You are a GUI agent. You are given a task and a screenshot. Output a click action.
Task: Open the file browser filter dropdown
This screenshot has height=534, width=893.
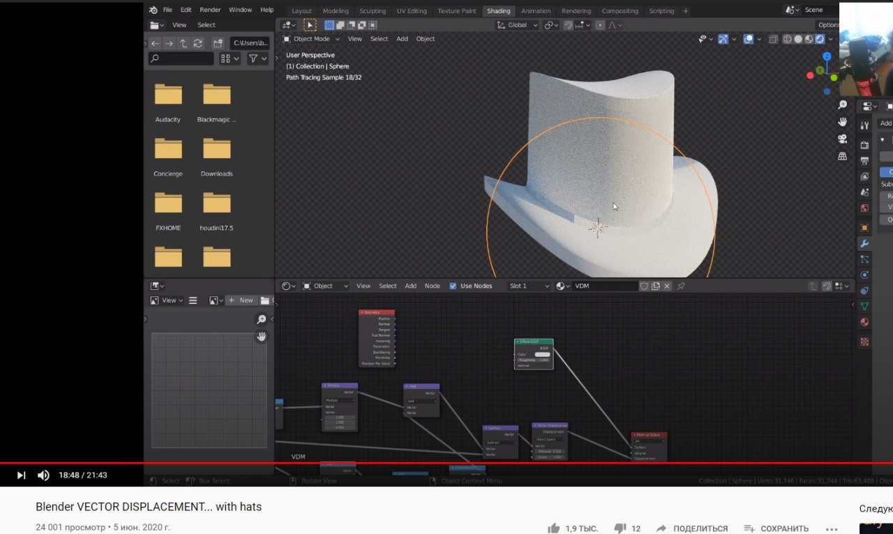click(x=257, y=59)
